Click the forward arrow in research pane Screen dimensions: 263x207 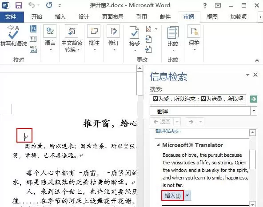coord(191,122)
